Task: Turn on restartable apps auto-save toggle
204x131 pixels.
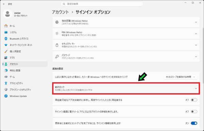Action: coord(194,100)
